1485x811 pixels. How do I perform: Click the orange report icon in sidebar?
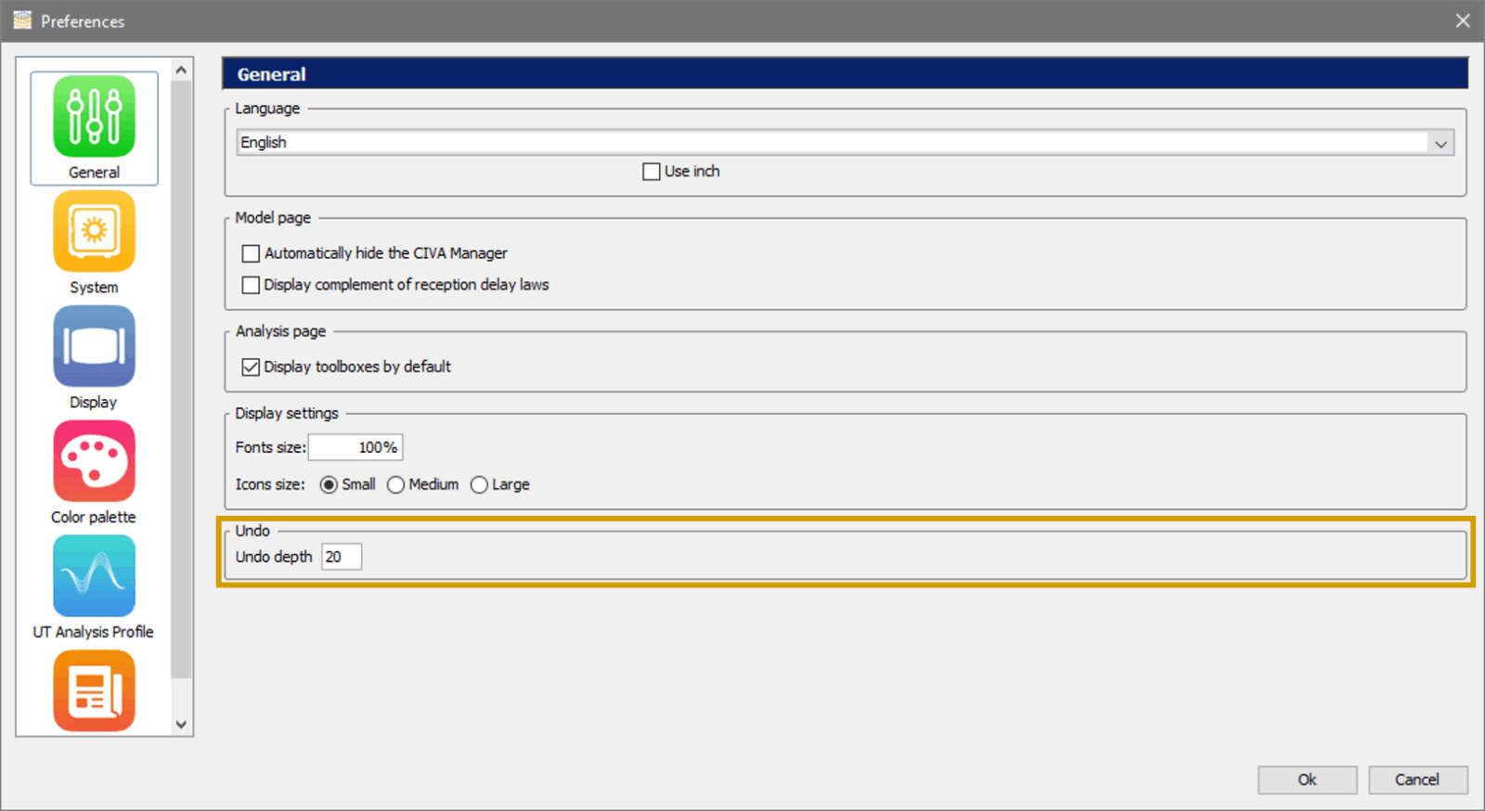pyautogui.click(x=94, y=690)
